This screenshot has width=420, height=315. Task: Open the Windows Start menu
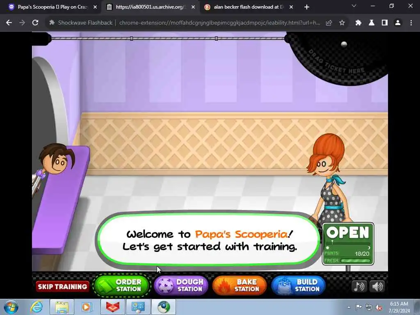[x=11, y=307]
